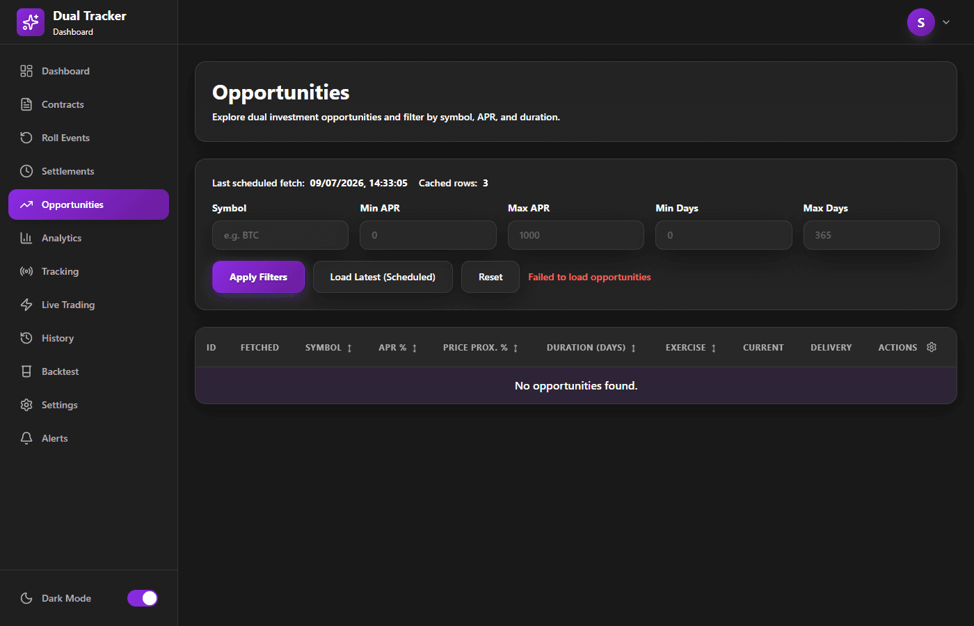Click the "Failed to load opportunities" error message
974x626 pixels.
pyautogui.click(x=589, y=277)
